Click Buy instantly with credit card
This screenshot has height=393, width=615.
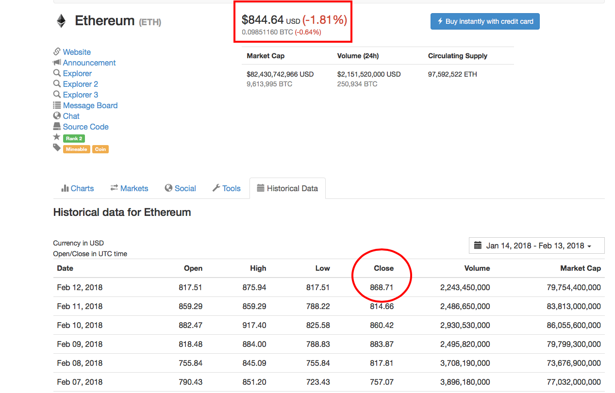tap(485, 21)
